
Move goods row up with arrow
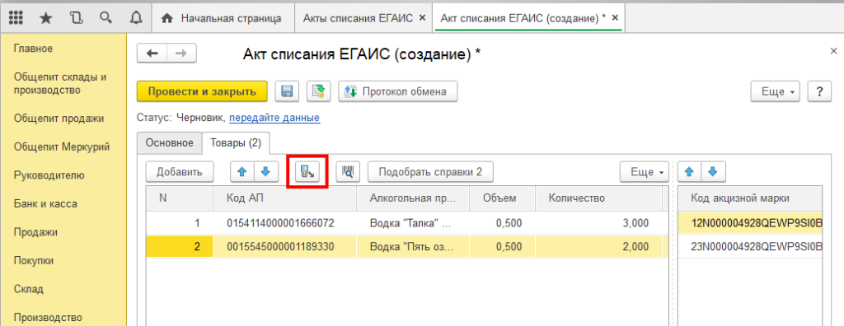tap(241, 172)
